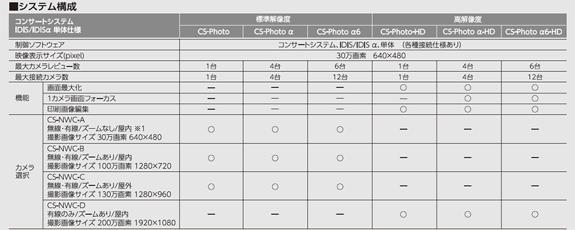Click circle for 印刷画像編集 under CS-Photo α6-HD
575x230 pixels.
(535, 109)
